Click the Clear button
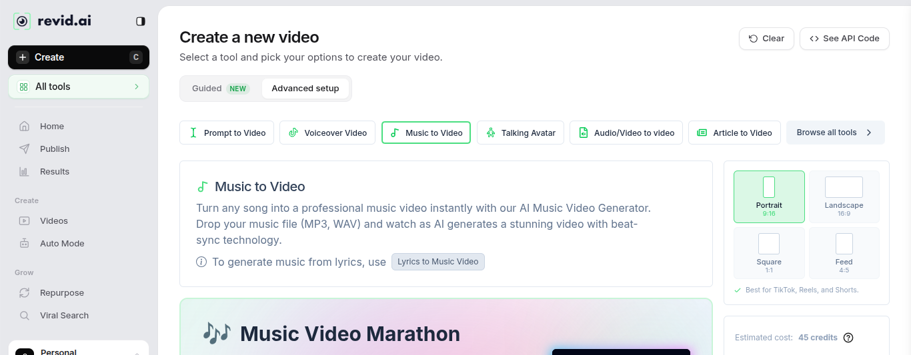This screenshot has width=911, height=355. point(766,39)
